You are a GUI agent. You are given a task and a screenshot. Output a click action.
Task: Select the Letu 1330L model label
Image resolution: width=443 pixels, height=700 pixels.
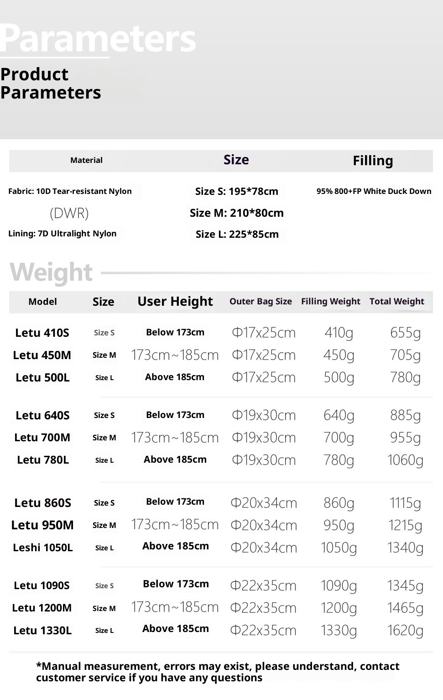42,631
